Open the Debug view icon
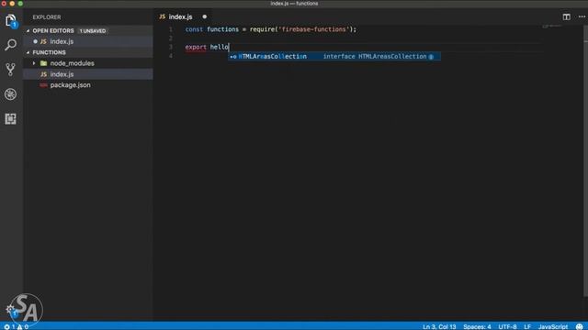Screen dimensions: 588x330 click(10, 94)
